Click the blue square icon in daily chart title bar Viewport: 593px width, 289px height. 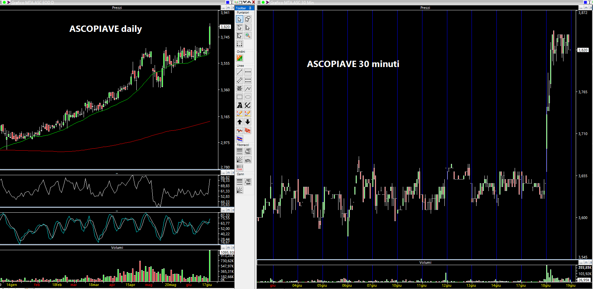point(228,2)
